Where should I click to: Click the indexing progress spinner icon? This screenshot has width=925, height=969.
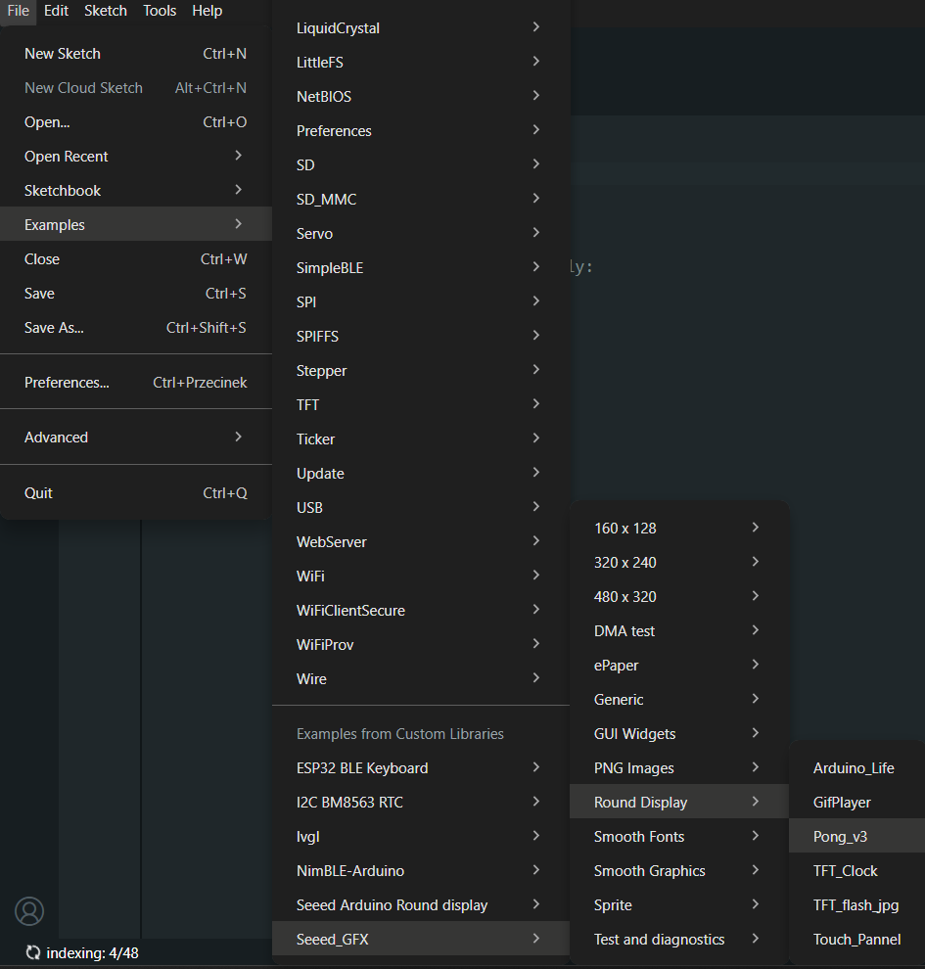point(33,952)
